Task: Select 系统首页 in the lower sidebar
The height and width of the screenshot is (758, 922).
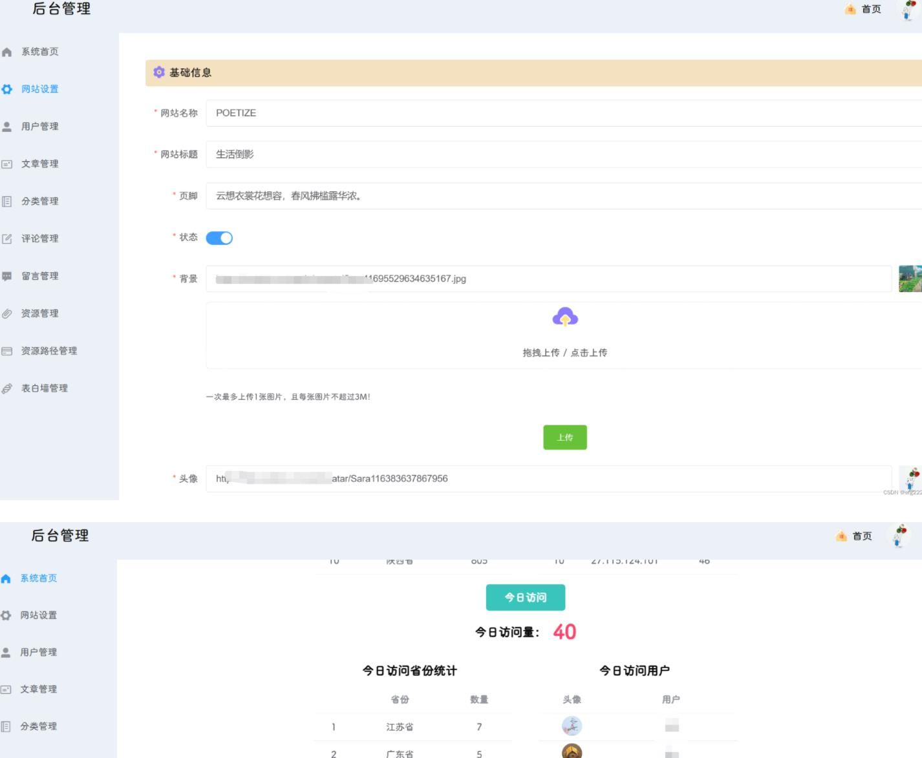Action: pos(37,578)
